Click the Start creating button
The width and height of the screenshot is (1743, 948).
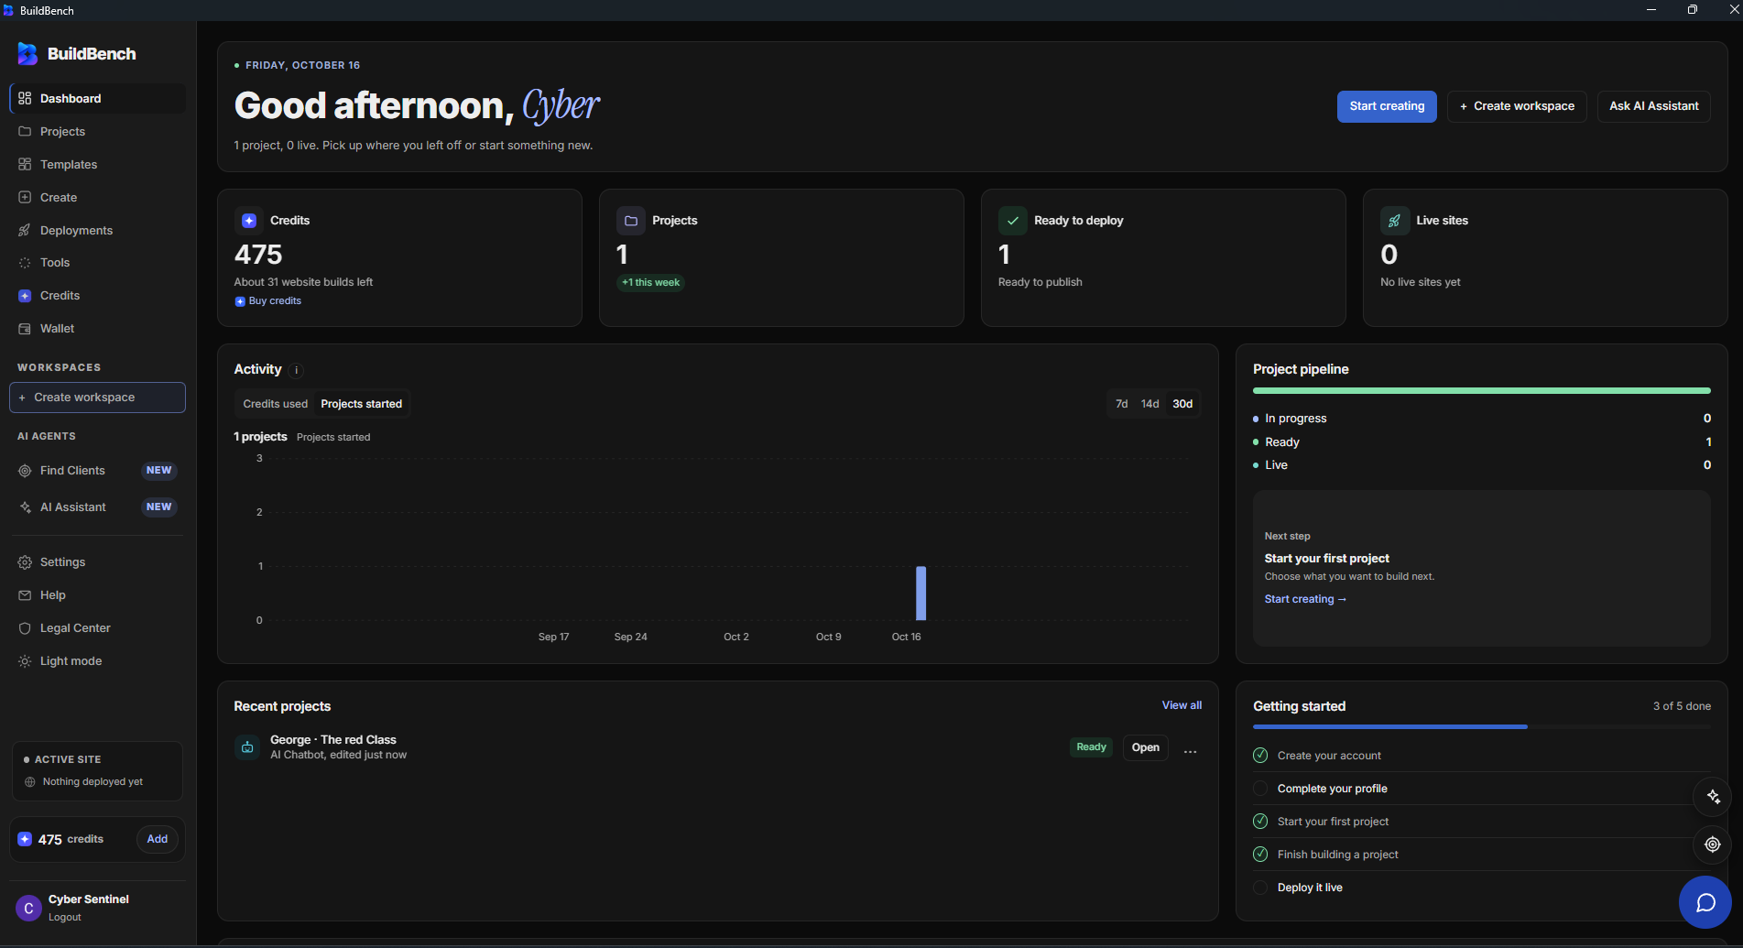tap(1387, 106)
